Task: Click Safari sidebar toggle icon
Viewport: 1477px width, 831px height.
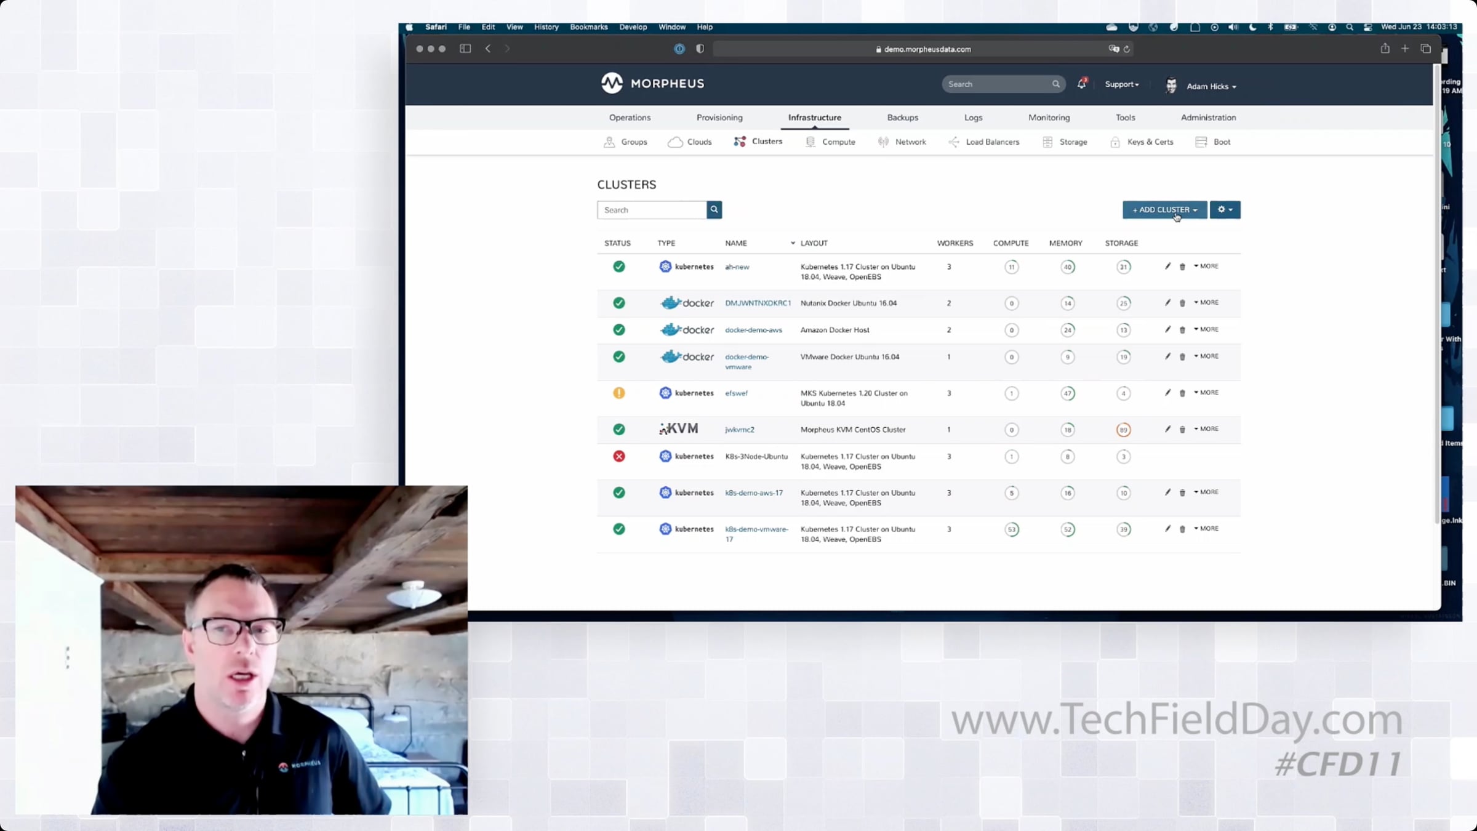Action: tap(465, 49)
